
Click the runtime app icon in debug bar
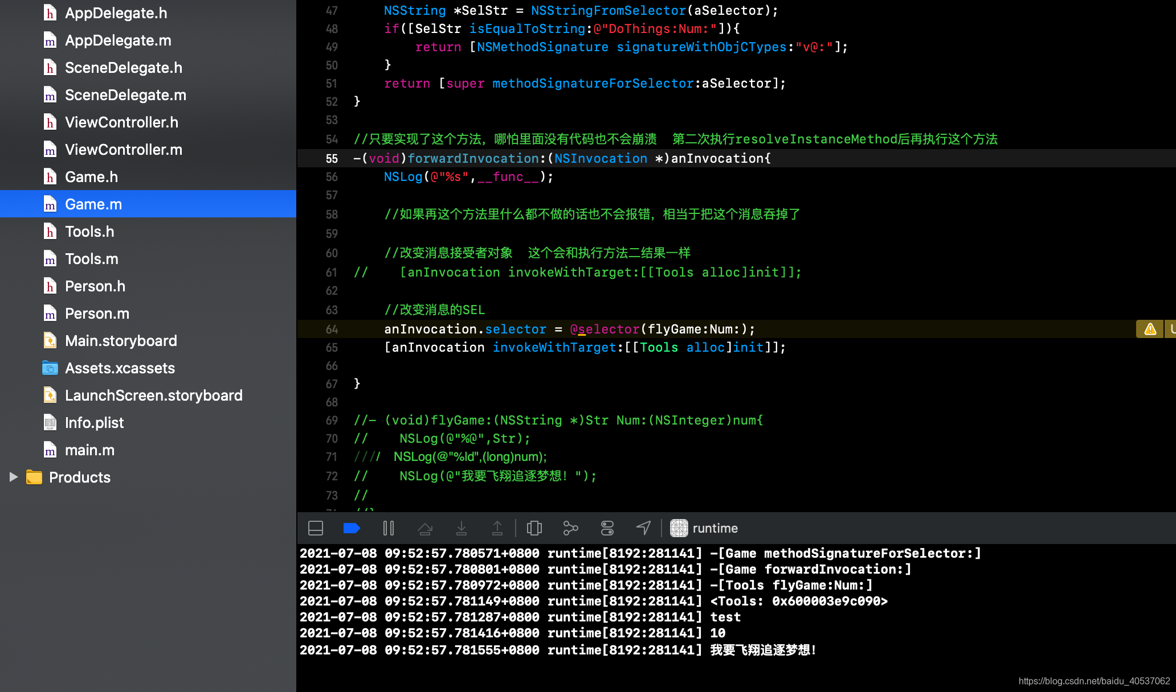pos(679,528)
